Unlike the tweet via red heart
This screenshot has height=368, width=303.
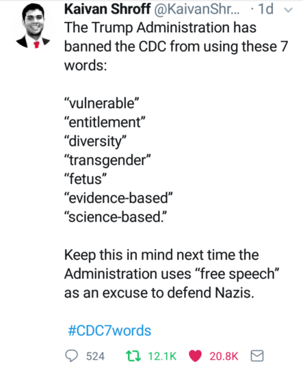[195, 356]
